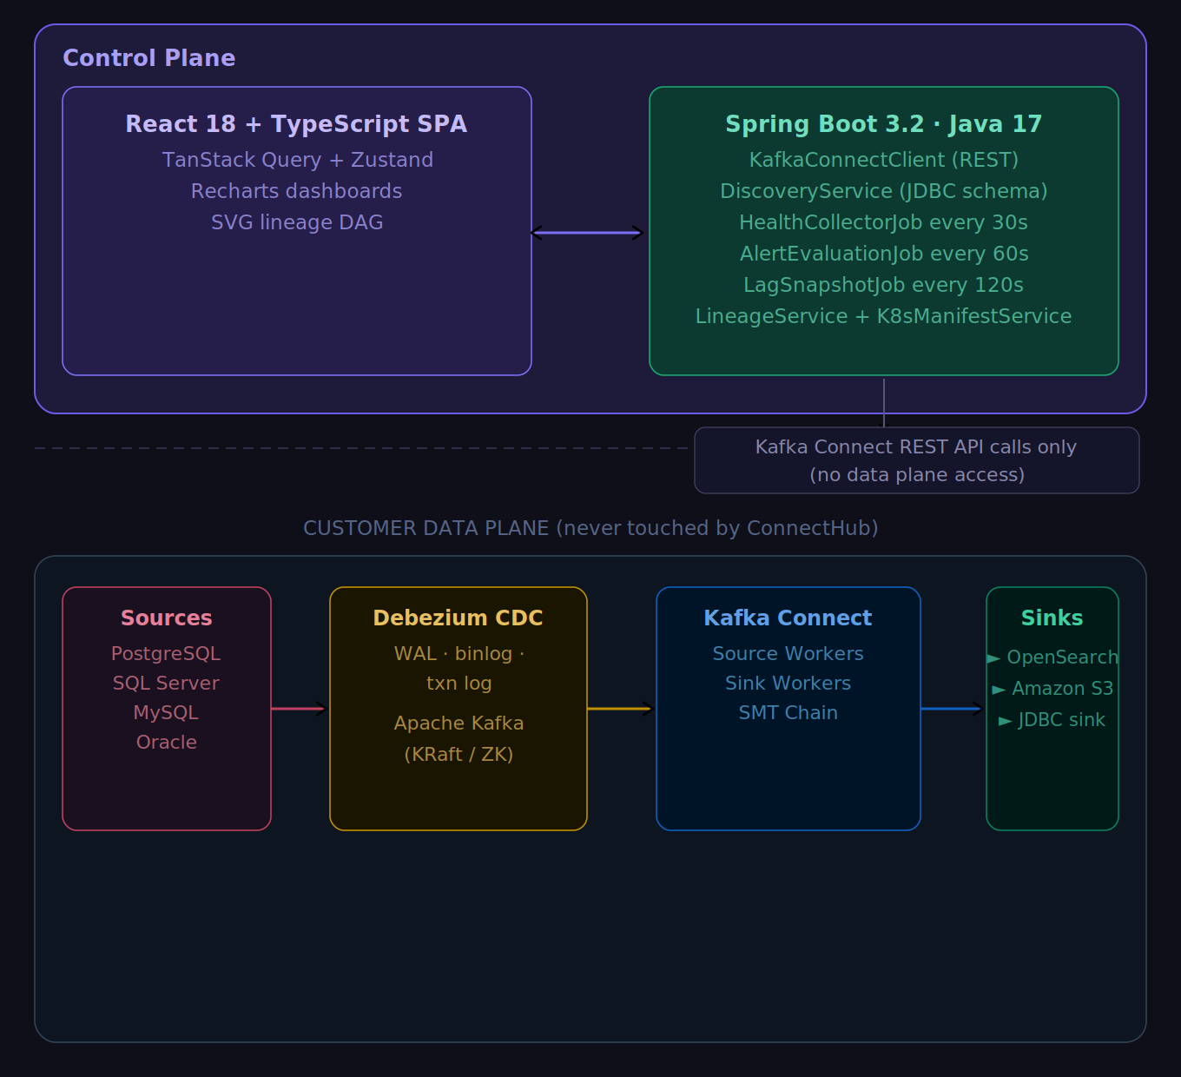This screenshot has height=1077, width=1181.
Task: Select the "DiscoveryService (JDBC schema)" entry
Action: point(884,191)
